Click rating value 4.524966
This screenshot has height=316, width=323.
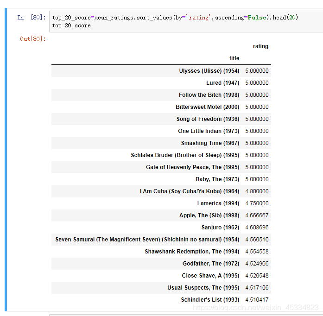(x=257, y=264)
